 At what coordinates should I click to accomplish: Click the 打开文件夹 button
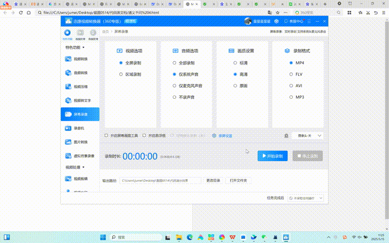(238, 181)
